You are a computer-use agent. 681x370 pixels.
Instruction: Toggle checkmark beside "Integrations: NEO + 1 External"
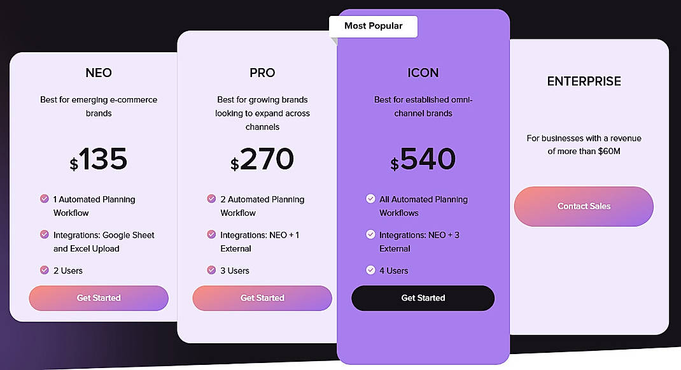[x=211, y=235]
